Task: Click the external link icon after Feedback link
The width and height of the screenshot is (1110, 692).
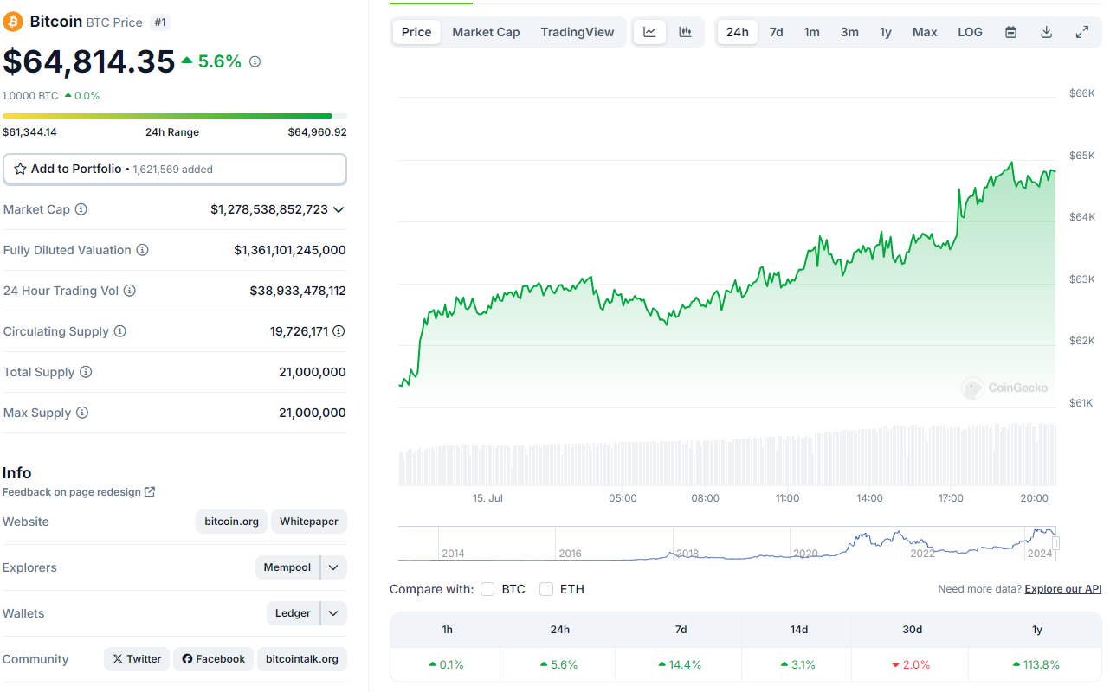Action: point(150,491)
